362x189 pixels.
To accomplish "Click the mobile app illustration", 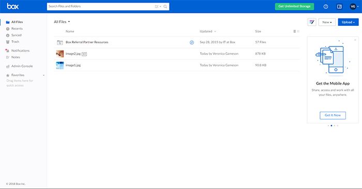I will (x=333, y=58).
